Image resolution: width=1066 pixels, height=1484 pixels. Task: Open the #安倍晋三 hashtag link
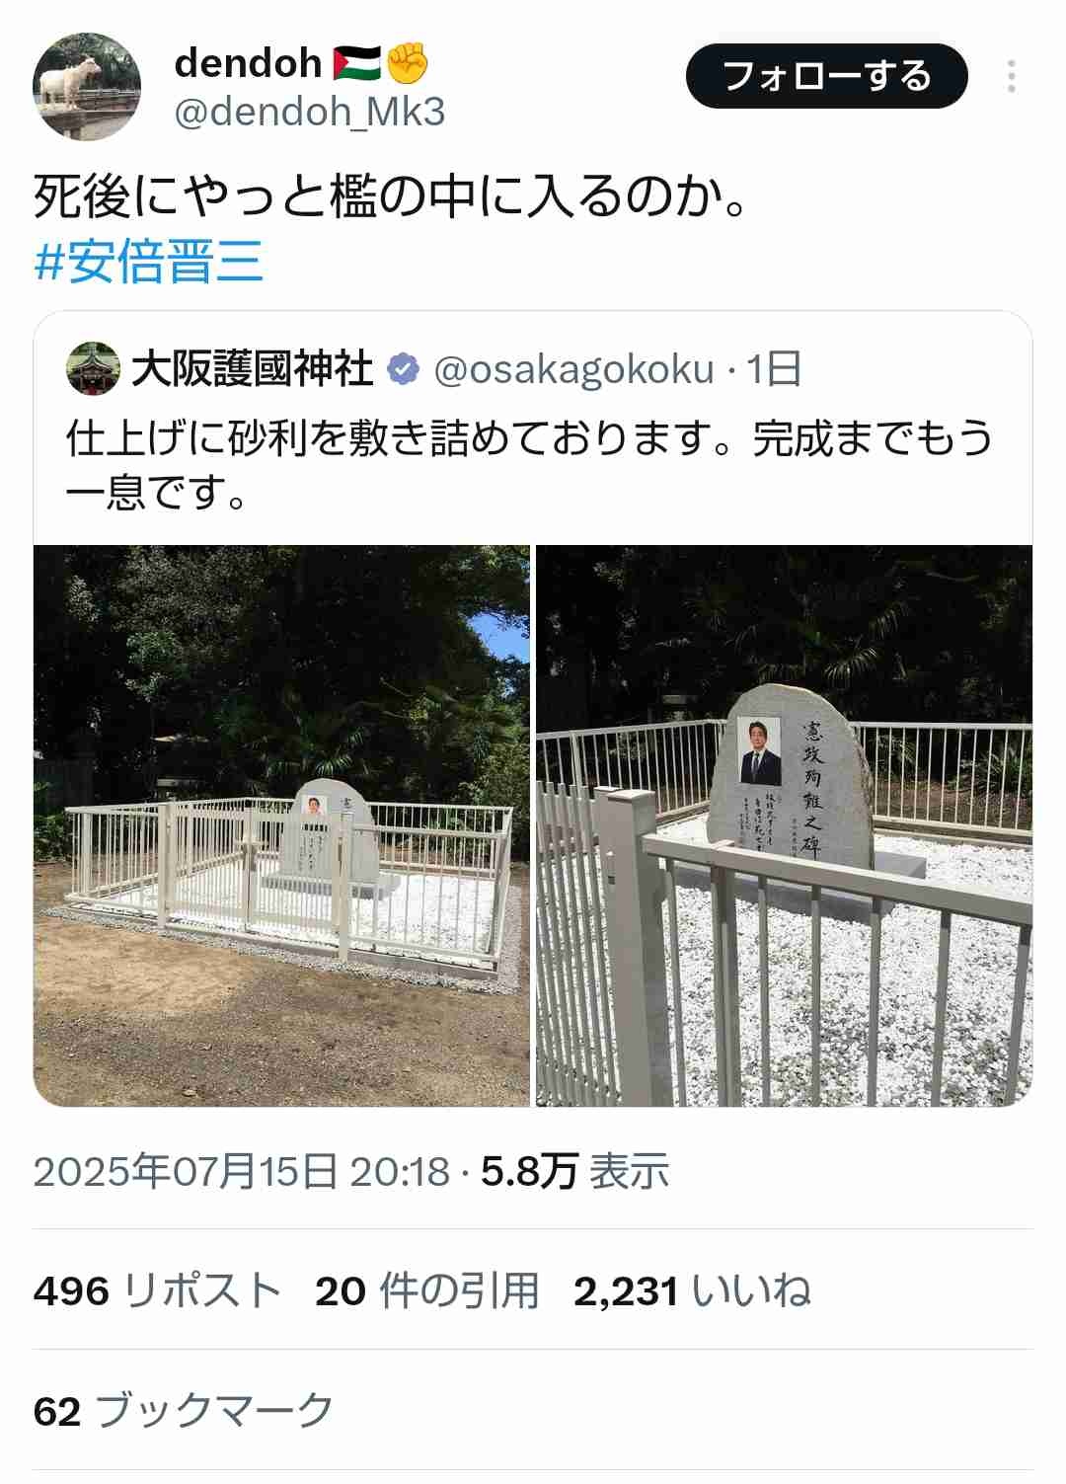(149, 262)
